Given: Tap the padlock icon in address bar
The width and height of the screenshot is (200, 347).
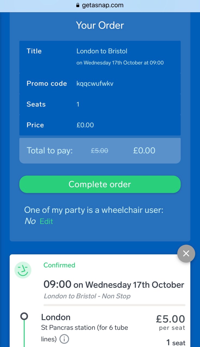Looking at the screenshot, I should point(78,5).
